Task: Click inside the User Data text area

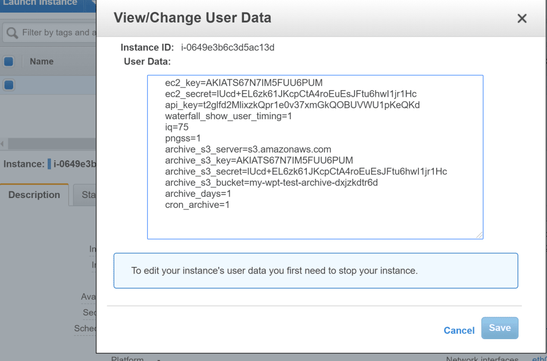Action: 315,156
